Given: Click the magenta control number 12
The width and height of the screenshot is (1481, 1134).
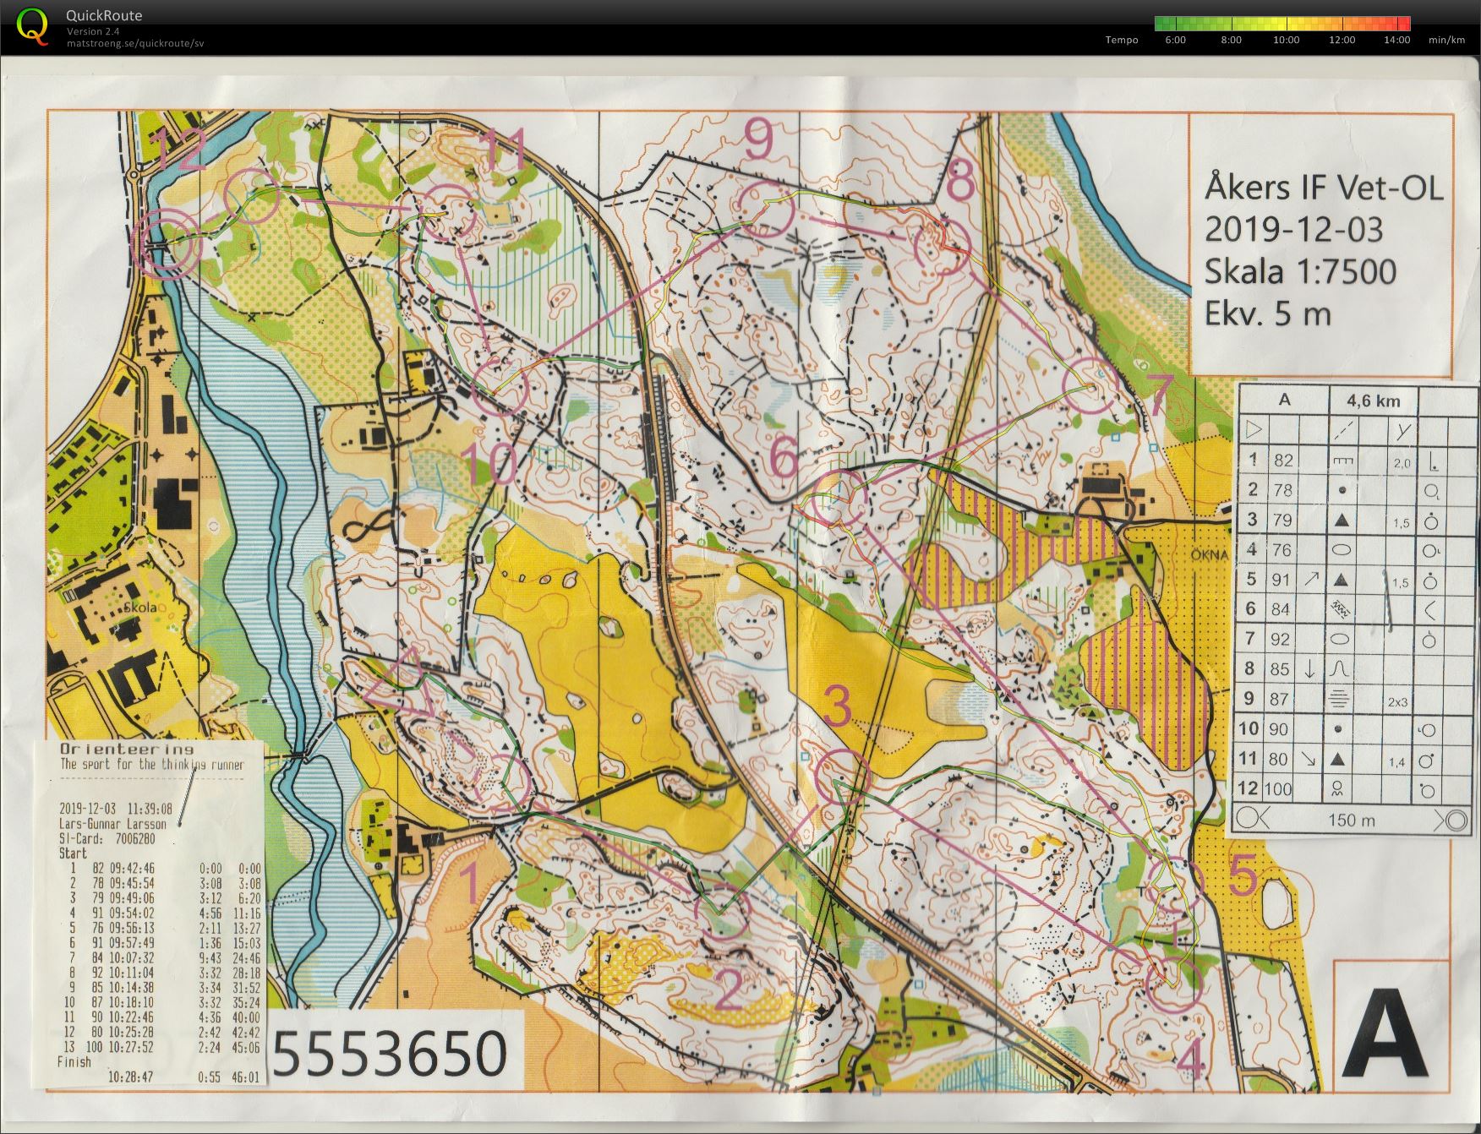Looking at the screenshot, I should (178, 150).
